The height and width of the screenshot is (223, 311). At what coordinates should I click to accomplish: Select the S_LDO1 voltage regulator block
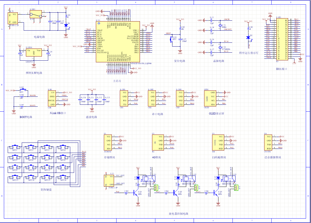34,52
